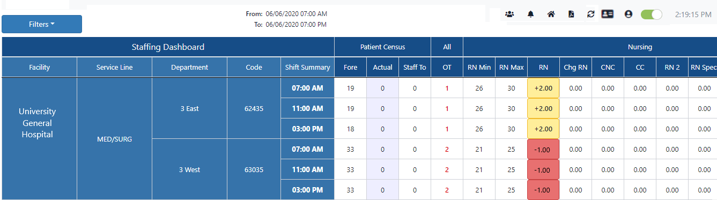Select the 3 West department cell

(x=189, y=169)
